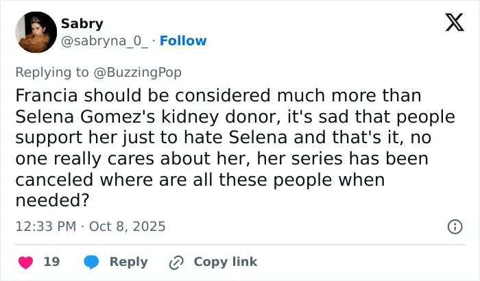The height and width of the screenshot is (281, 480).
Task: Open the X logo link
Action: (455, 23)
